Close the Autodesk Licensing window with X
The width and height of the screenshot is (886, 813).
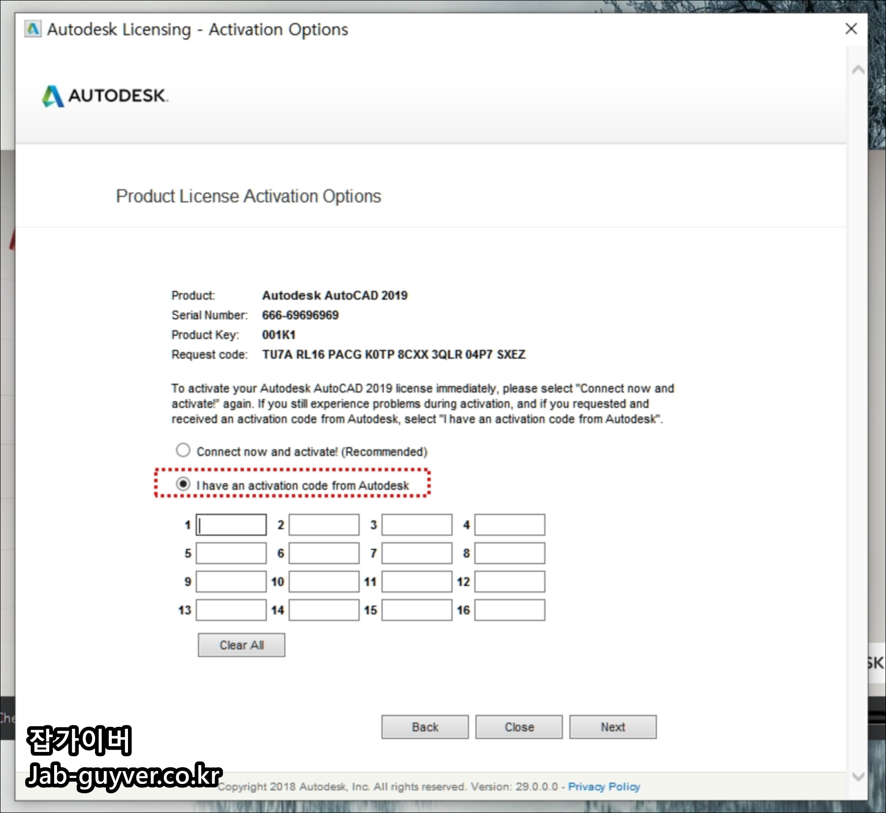(852, 29)
